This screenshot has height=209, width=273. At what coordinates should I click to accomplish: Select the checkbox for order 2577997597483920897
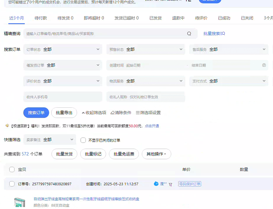pos(12,184)
